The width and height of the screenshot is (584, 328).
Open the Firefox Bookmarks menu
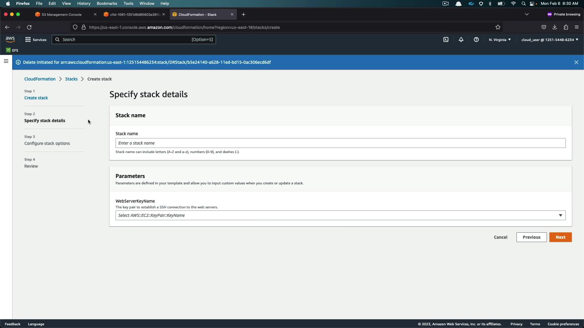106,3
